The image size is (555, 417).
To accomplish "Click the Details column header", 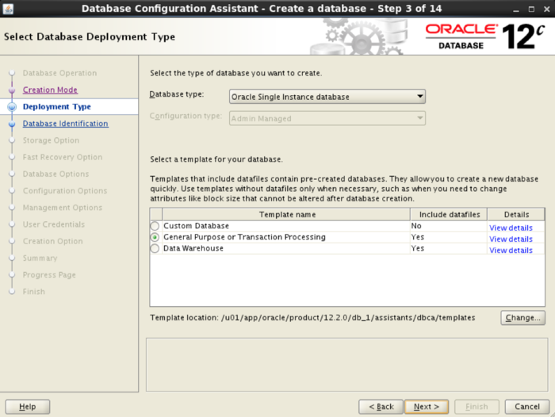I will pyautogui.click(x=516, y=215).
